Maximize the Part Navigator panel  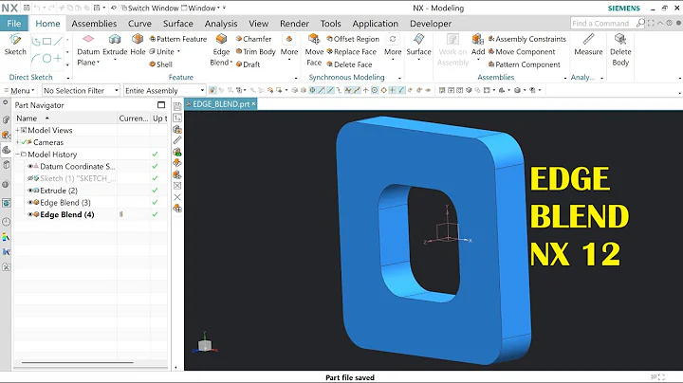tap(161, 105)
